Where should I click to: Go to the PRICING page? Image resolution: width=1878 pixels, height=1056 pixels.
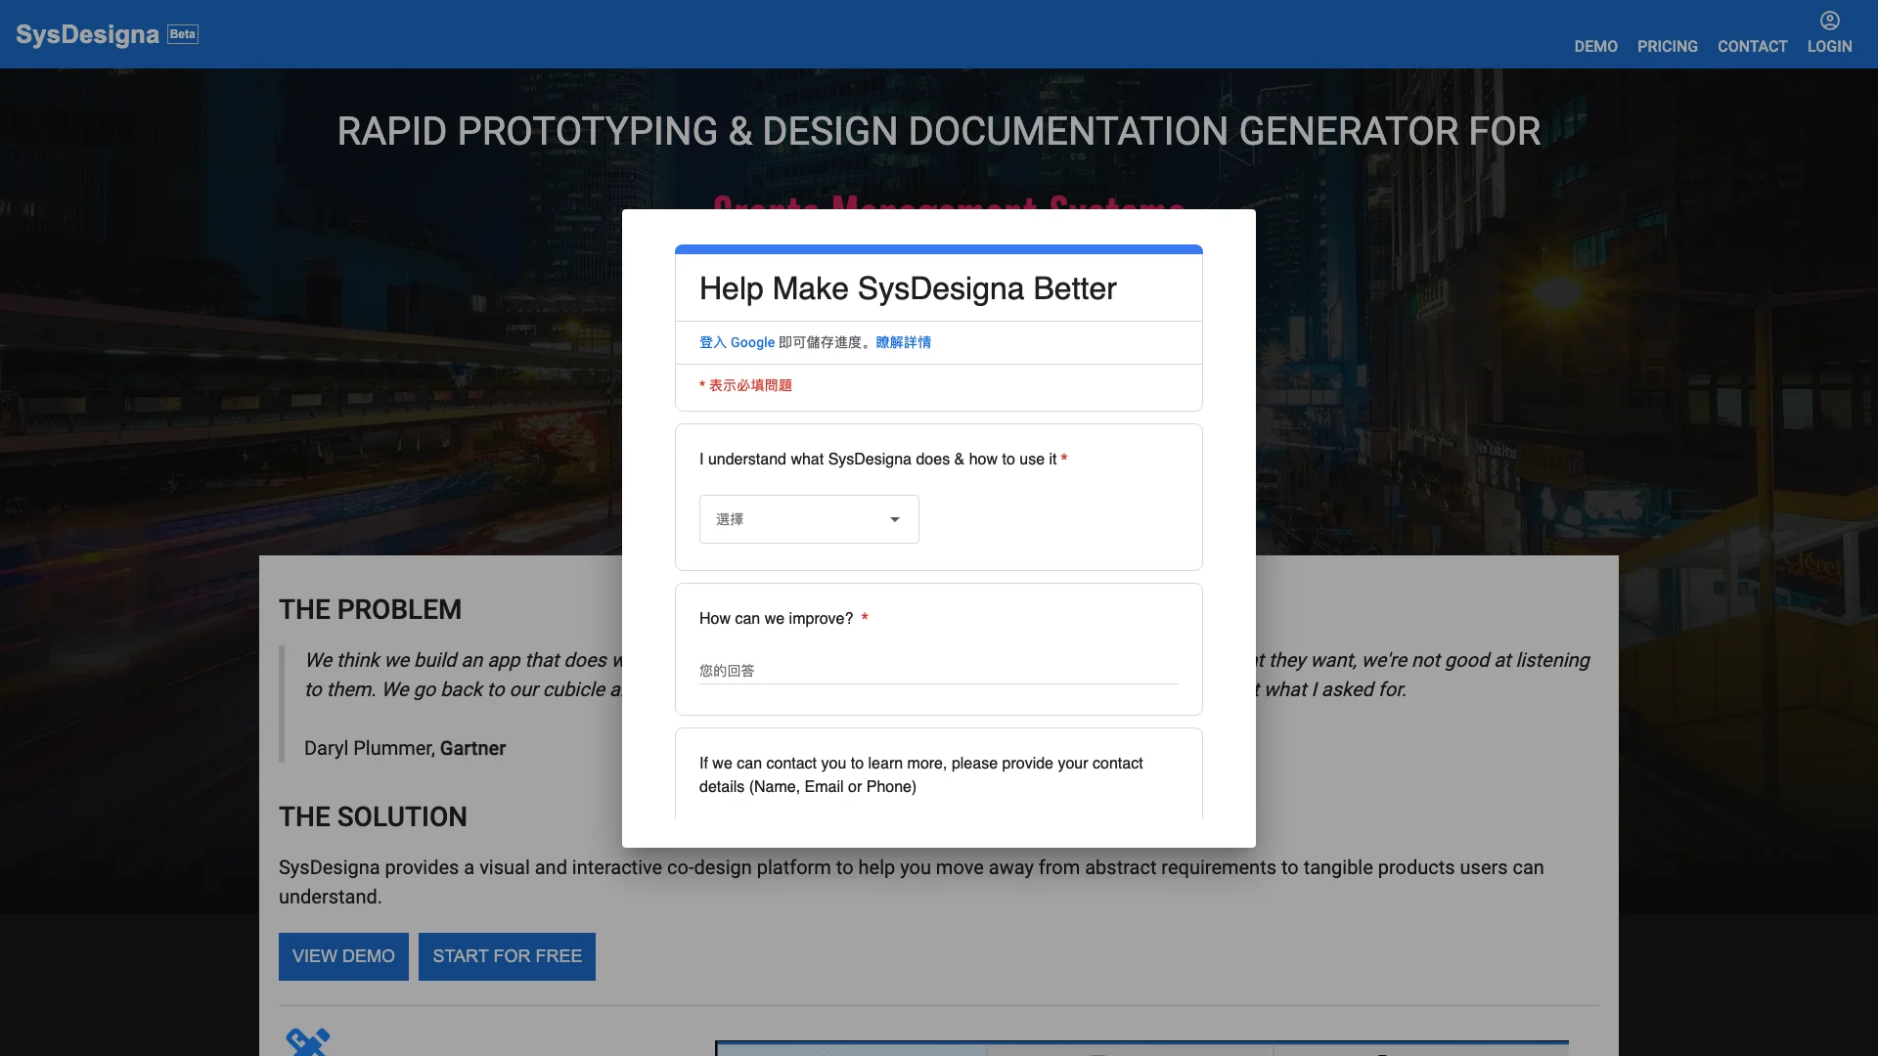1667,46
